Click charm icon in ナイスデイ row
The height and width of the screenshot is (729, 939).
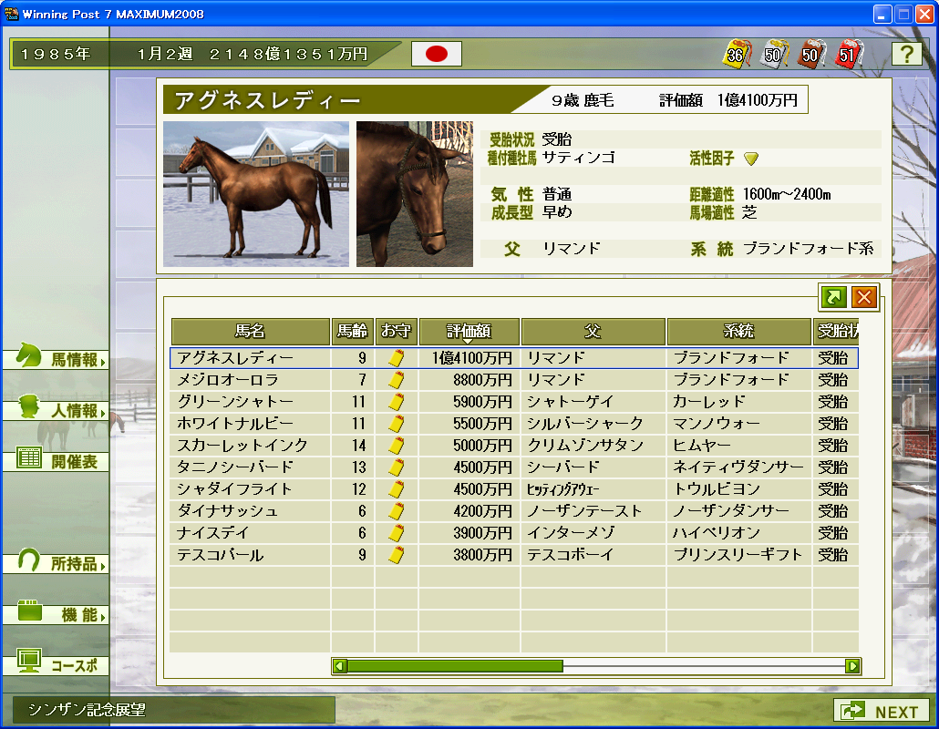coord(396,533)
